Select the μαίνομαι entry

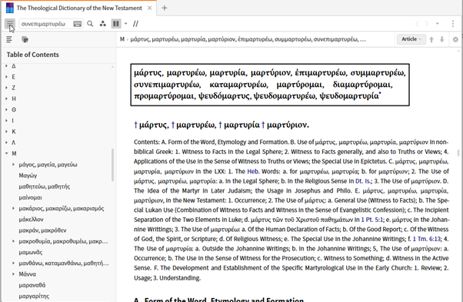pyautogui.click(x=31, y=197)
